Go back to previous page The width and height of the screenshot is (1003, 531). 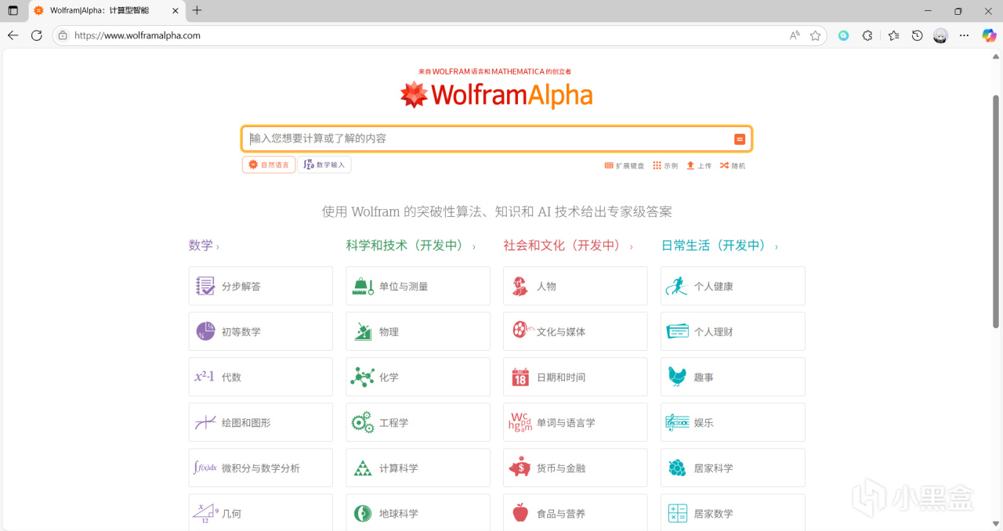point(13,35)
